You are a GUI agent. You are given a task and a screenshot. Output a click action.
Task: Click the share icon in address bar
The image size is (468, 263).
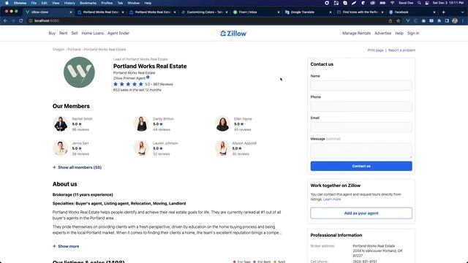pos(390,21)
